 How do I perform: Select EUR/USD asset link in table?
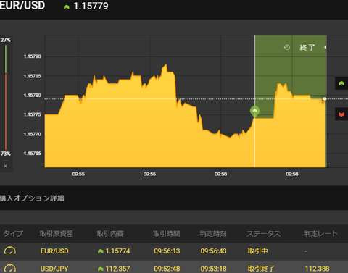54,251
